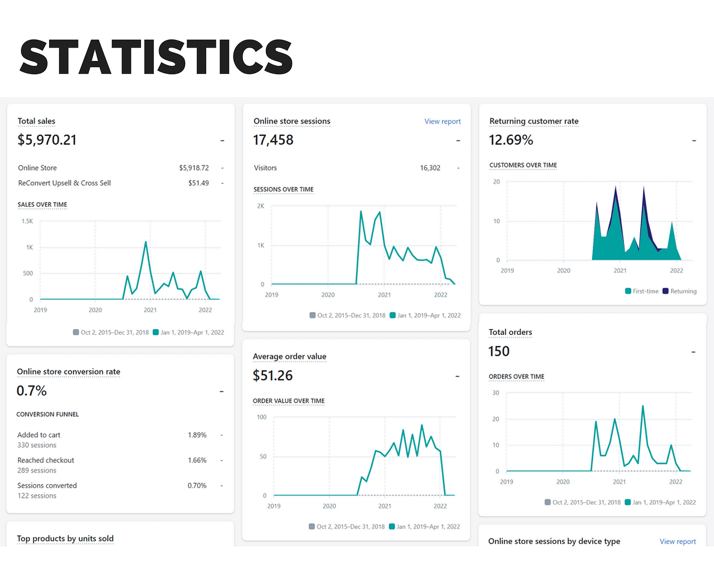Click the CUSTOMERS OVER TIME heading
This screenshot has width=714, height=571.
(x=523, y=165)
